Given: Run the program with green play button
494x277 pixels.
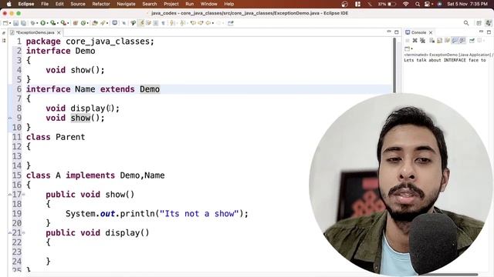Looking at the screenshot, I should click(43, 23).
